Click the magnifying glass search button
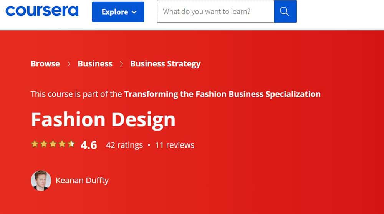The width and height of the screenshot is (384, 214). click(285, 12)
